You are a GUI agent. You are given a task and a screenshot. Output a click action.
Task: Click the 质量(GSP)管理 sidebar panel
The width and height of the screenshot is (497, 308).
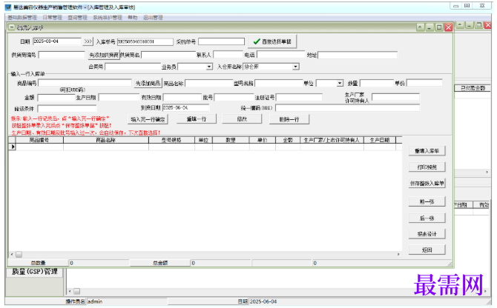(x=35, y=272)
